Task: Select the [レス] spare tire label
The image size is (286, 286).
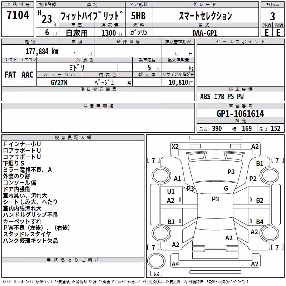Action: (156, 273)
